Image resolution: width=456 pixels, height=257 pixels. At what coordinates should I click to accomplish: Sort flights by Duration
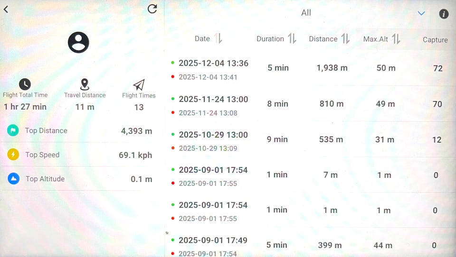pyautogui.click(x=292, y=39)
